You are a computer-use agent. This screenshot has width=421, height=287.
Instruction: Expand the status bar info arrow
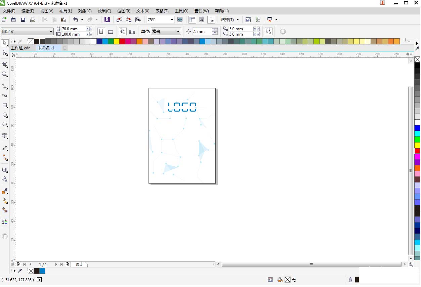click(39, 280)
